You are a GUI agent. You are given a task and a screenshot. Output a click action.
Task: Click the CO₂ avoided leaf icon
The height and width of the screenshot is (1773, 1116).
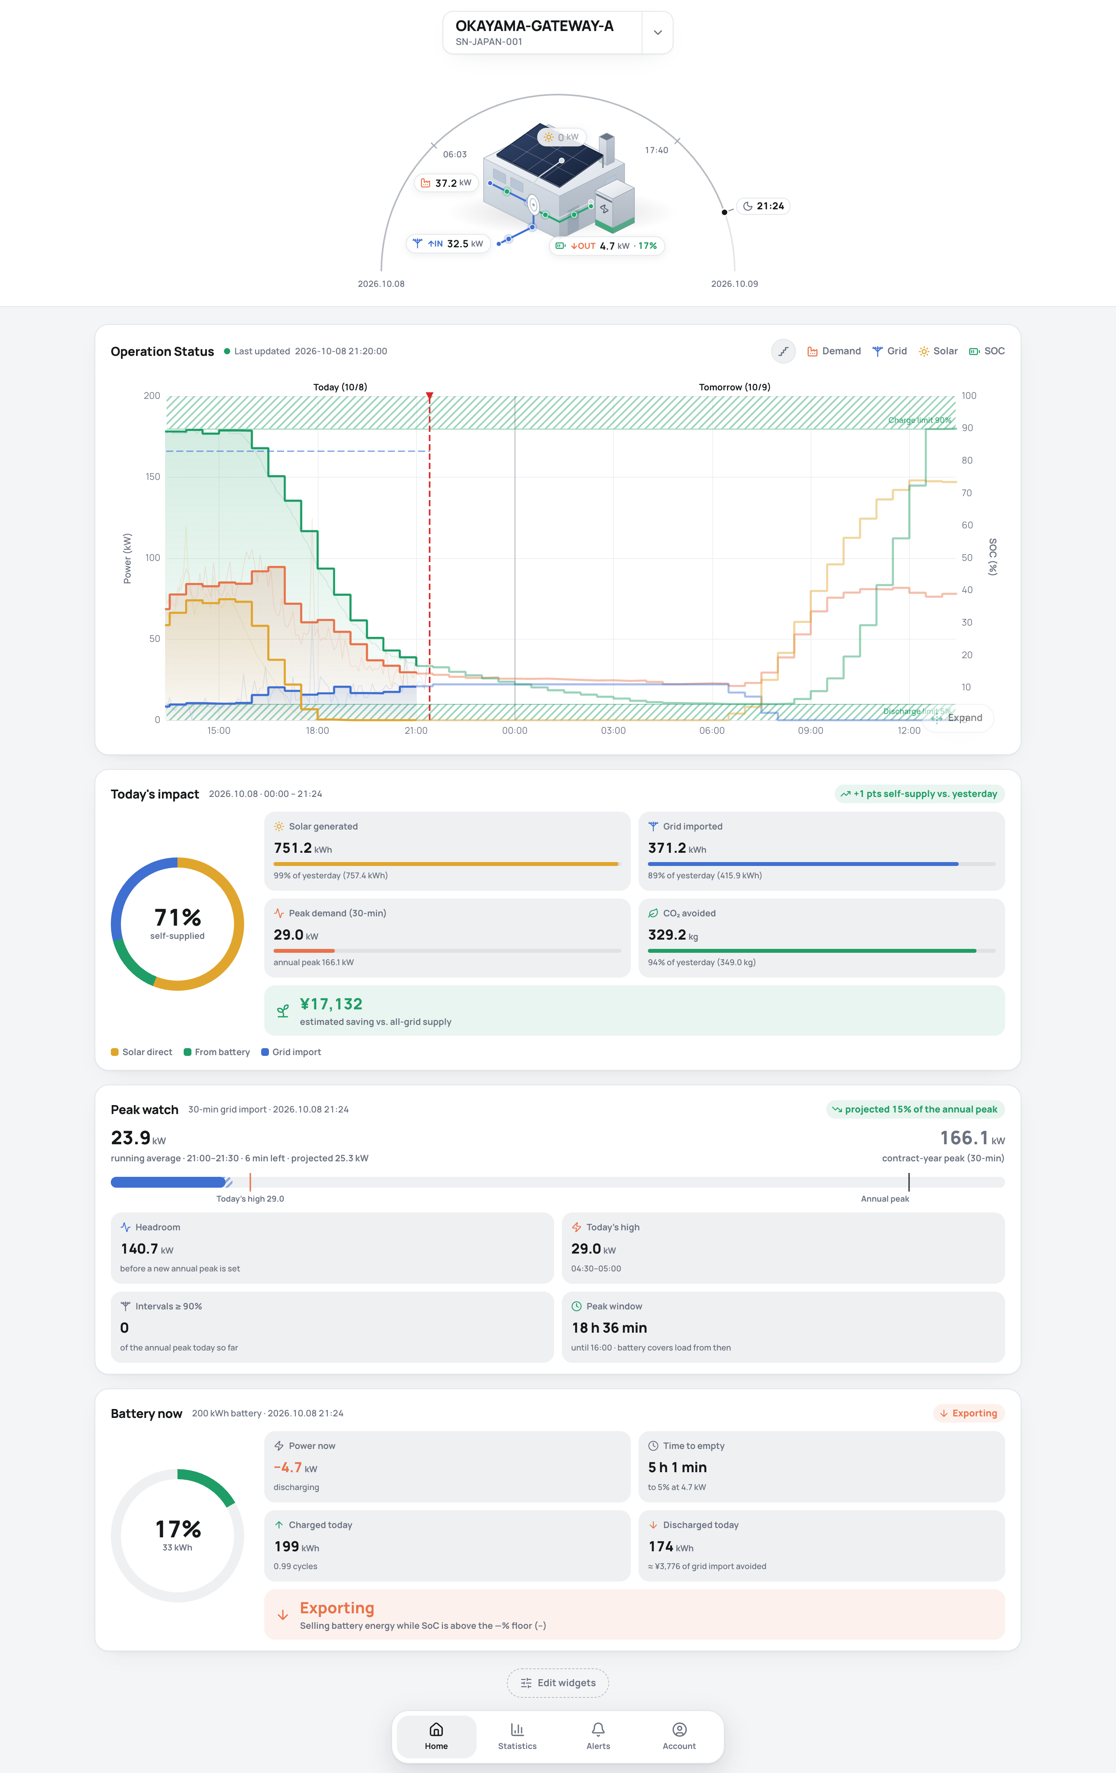pos(653,913)
